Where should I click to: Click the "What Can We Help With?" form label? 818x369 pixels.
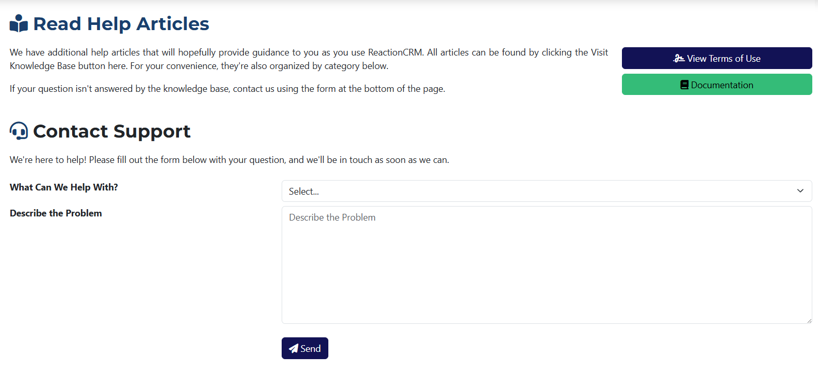pyautogui.click(x=64, y=187)
